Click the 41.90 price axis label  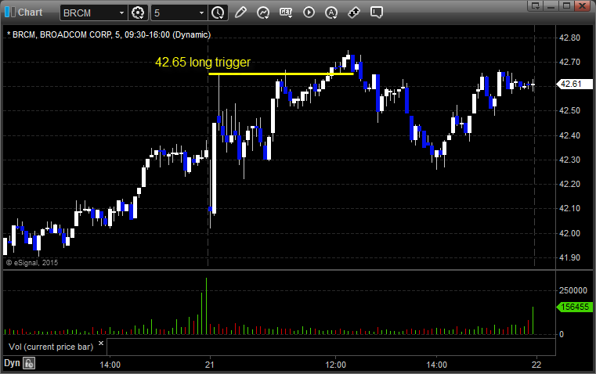[x=570, y=257]
